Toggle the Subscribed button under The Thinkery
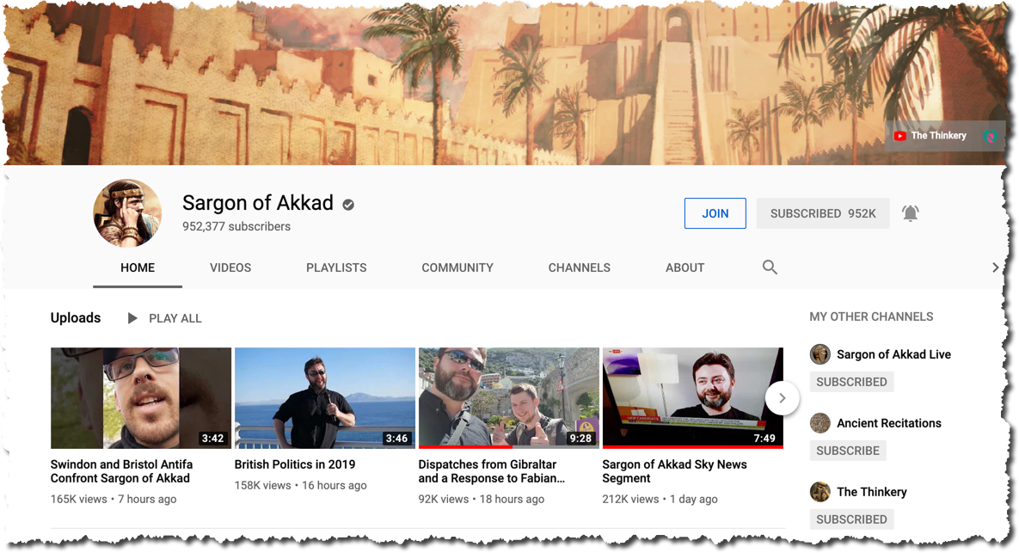1019x553 pixels. (x=852, y=519)
